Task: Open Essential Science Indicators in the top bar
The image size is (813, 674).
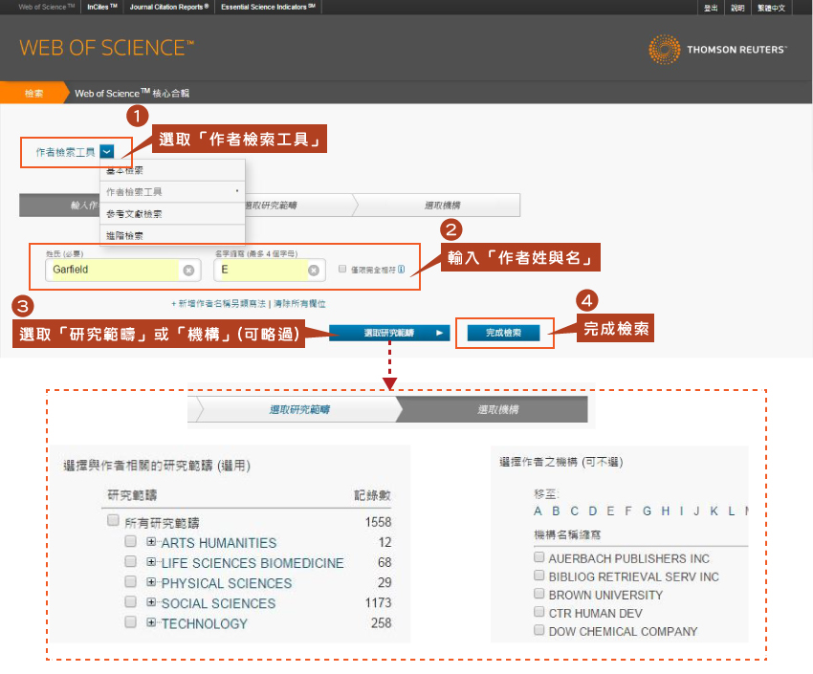Action: coord(268,7)
